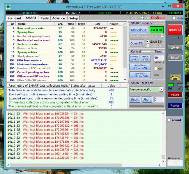Check the Hints checkbox
The image size is (189, 174).
174,18
